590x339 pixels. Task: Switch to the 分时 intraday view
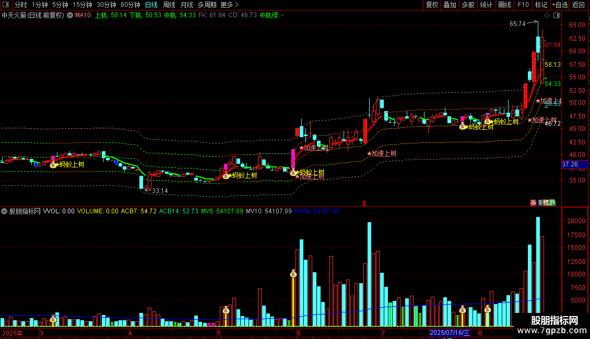pos(21,5)
